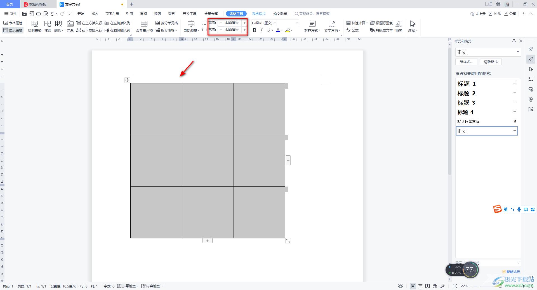The width and height of the screenshot is (537, 290).
Task: Toggle Show Gridlines (显示虚框)
Action: coord(13,30)
